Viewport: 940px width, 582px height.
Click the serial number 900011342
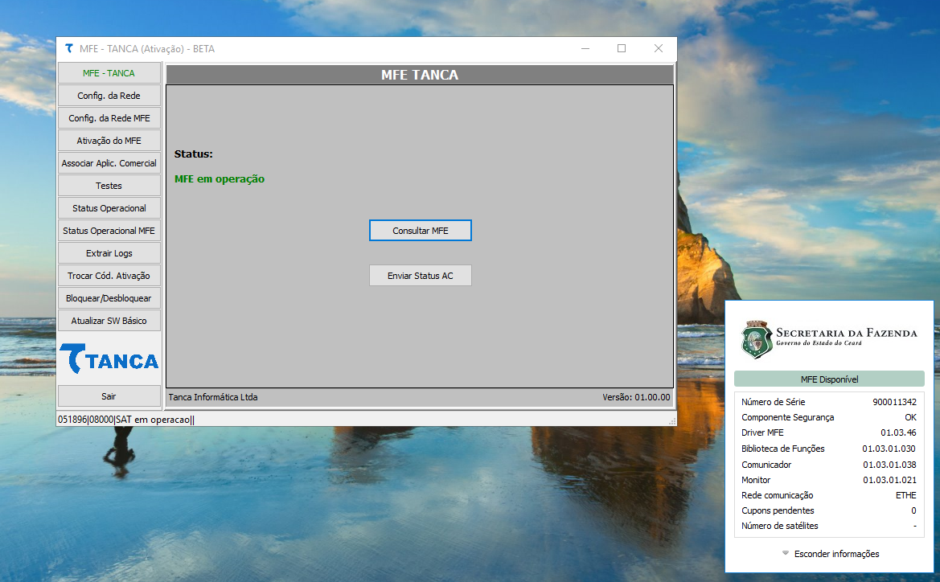coord(894,402)
